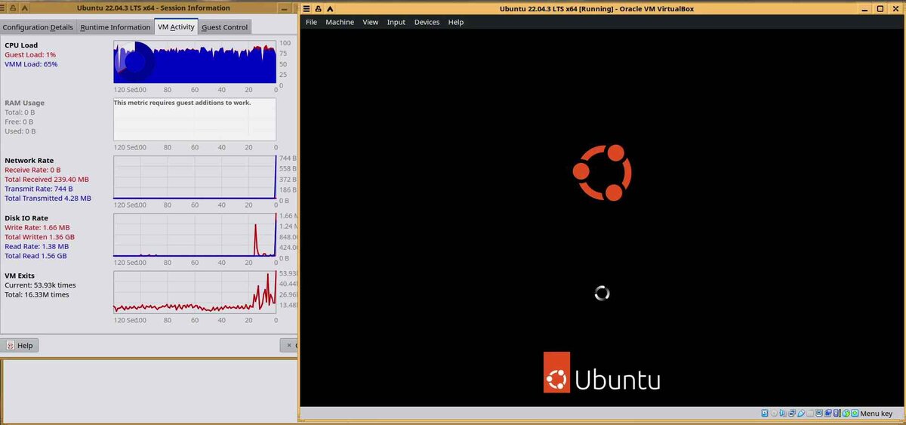Click the Menu key label in status bar
This screenshot has width=906, height=425.
point(877,413)
